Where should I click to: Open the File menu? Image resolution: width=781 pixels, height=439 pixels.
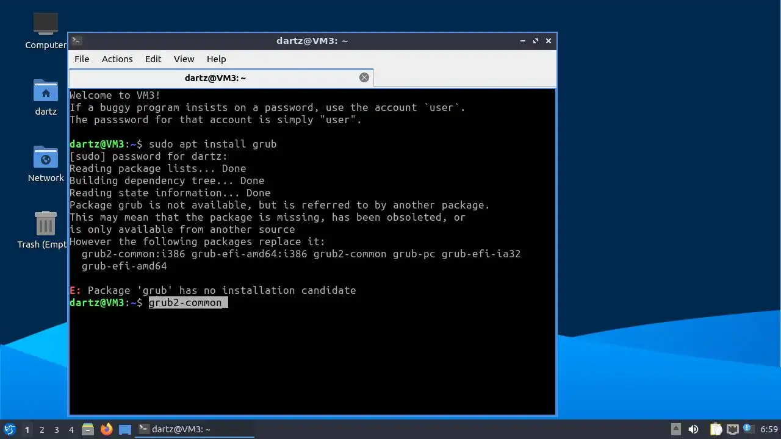coord(82,59)
